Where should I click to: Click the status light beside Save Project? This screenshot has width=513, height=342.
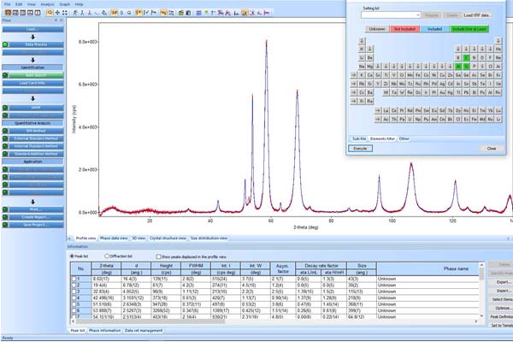(5, 225)
